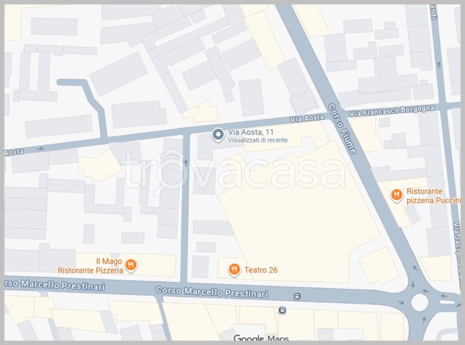This screenshot has height=345, width=465.
Task: Click the one-way arrow on Via Aosta
Action: tap(40, 149)
